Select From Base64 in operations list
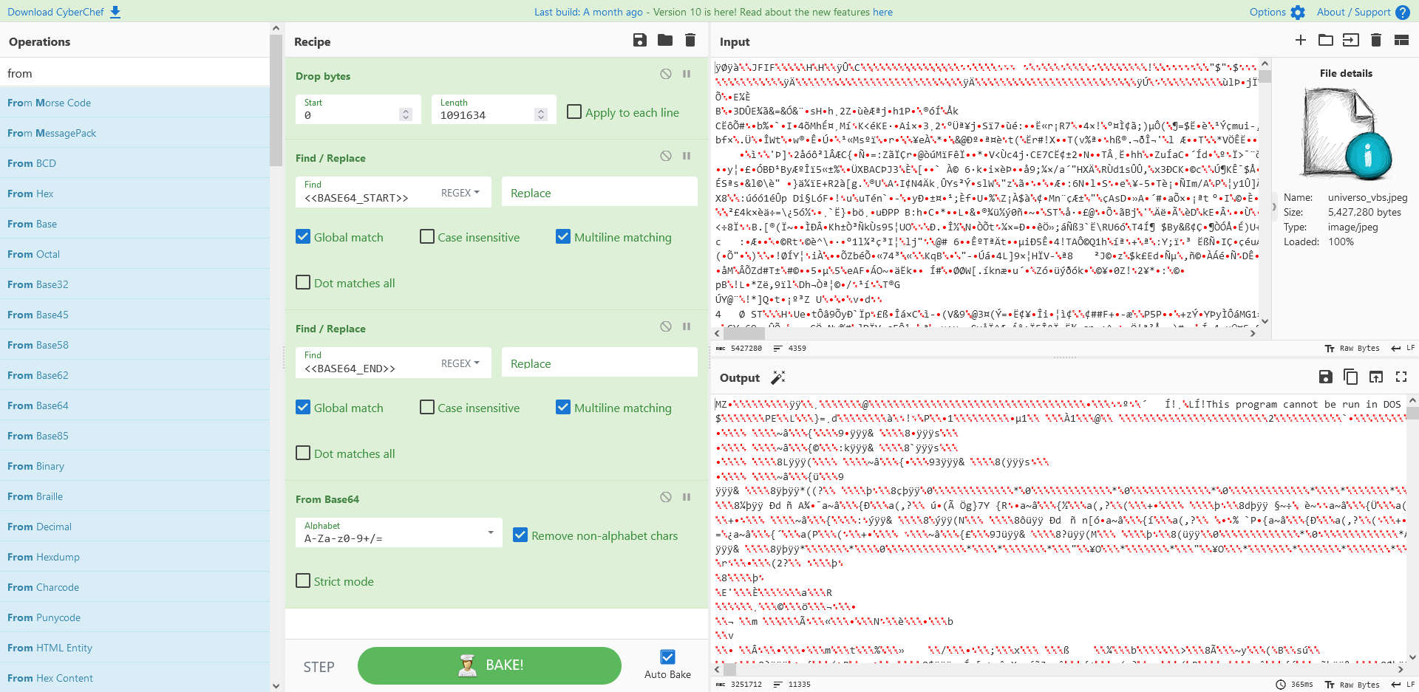Screen dimensions: 1419x692 (x=38, y=405)
